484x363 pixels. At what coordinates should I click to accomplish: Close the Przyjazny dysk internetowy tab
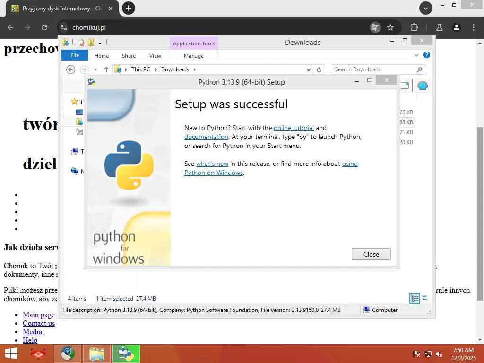(111, 9)
